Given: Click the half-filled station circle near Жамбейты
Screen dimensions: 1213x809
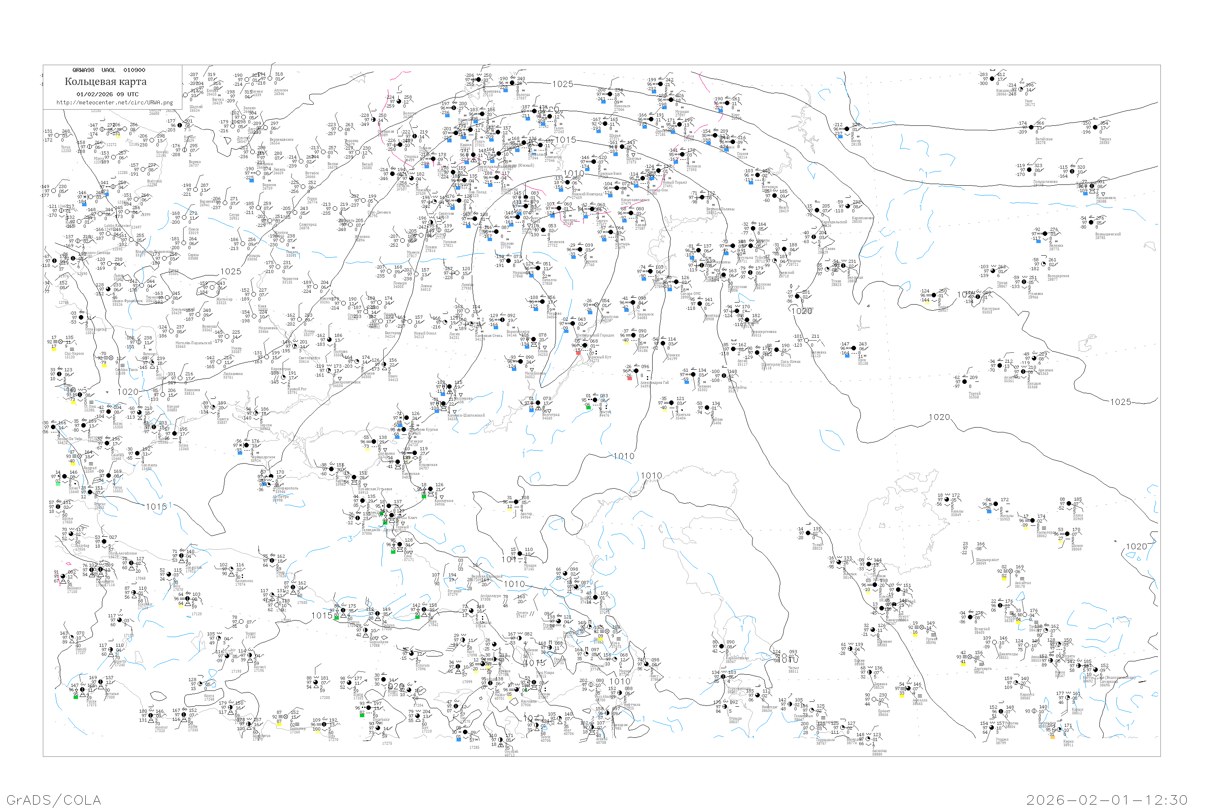Looking at the screenshot, I should 724,376.
